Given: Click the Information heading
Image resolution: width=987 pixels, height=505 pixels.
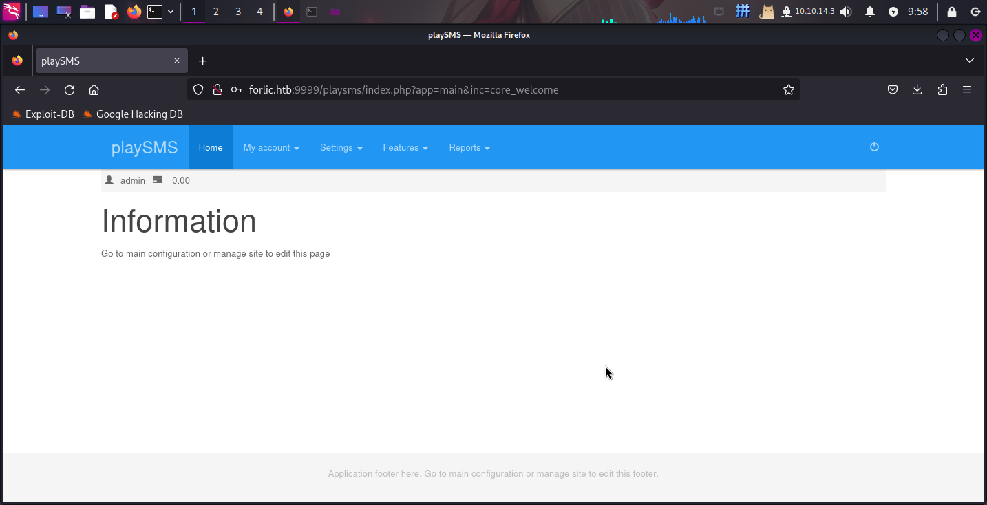Looking at the screenshot, I should [x=179, y=221].
